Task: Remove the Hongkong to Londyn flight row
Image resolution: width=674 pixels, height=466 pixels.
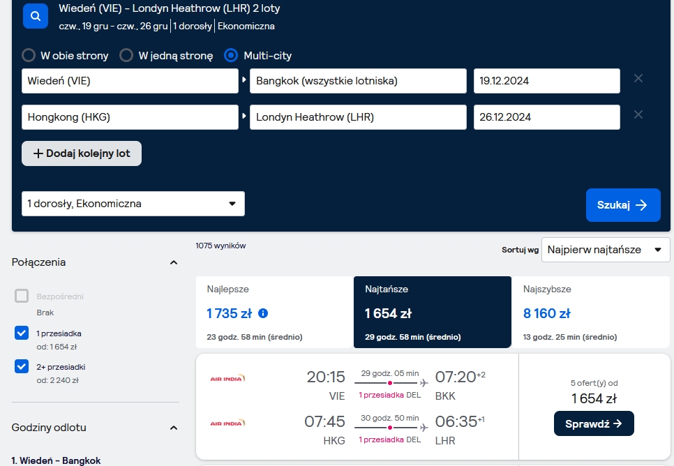Action: (638, 115)
